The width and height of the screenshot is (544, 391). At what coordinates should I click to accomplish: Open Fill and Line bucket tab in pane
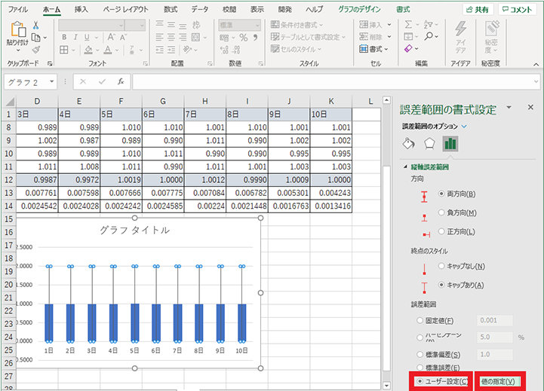point(409,143)
